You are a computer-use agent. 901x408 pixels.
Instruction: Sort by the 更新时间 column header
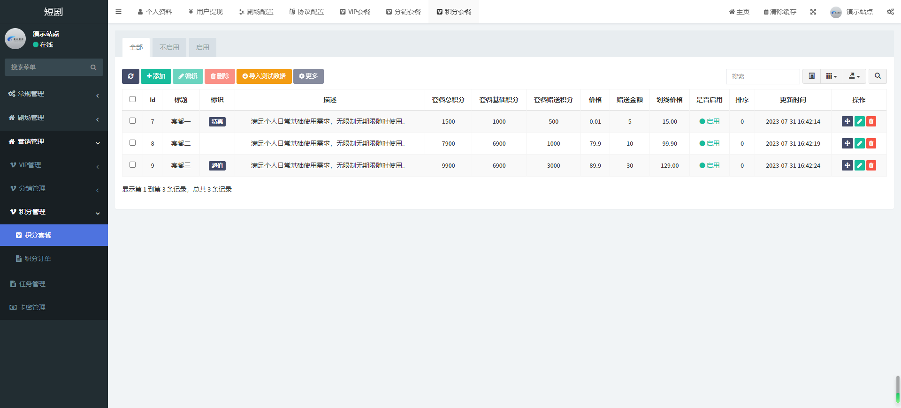point(793,100)
